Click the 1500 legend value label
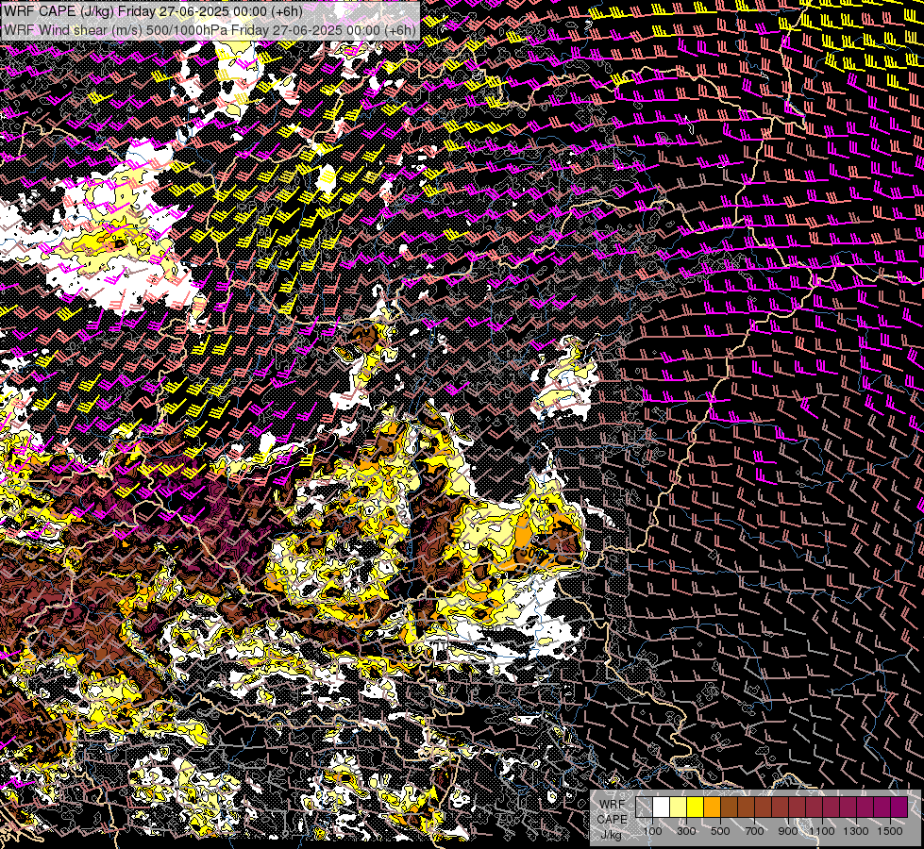 [890, 831]
